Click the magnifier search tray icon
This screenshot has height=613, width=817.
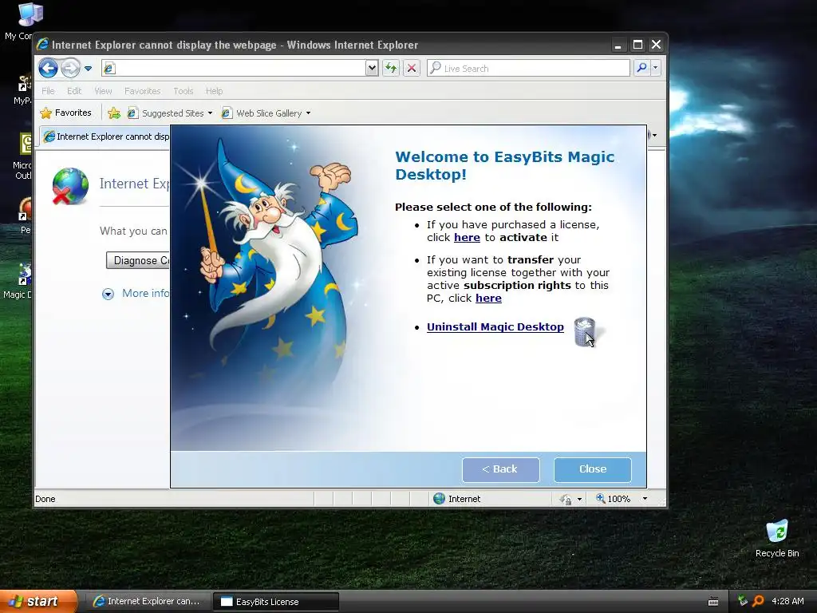click(x=758, y=601)
